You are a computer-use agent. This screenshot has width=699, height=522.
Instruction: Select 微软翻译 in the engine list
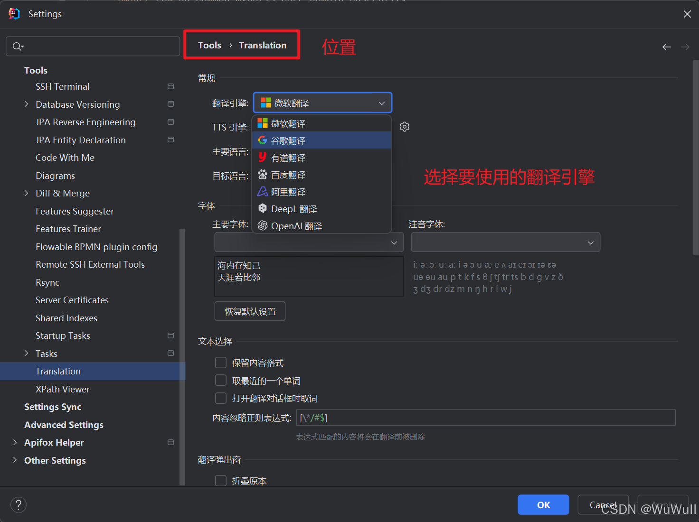322,123
